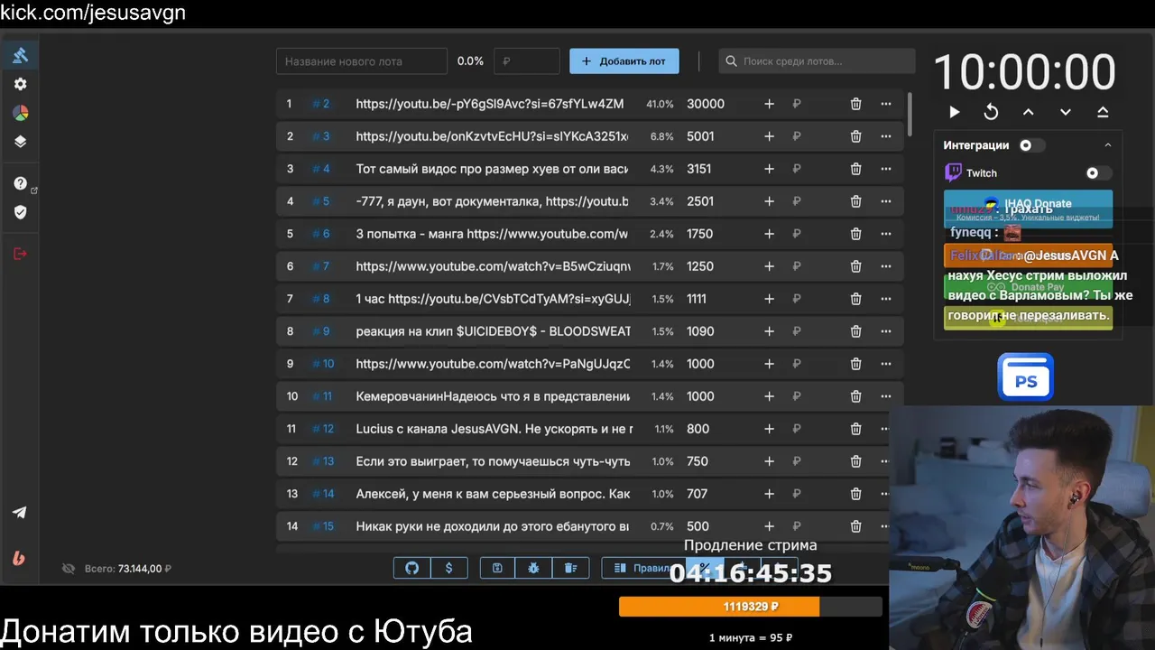Viewport: 1155px width, 650px height.
Task: Open the auction gavel page in sidebar
Action: [x=20, y=55]
